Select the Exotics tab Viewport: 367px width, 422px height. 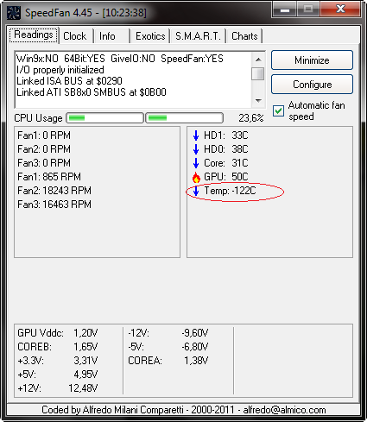[150, 36]
